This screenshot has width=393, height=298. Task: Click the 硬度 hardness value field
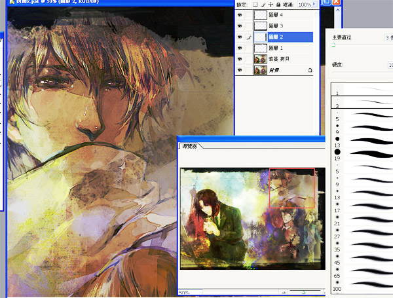(390, 65)
